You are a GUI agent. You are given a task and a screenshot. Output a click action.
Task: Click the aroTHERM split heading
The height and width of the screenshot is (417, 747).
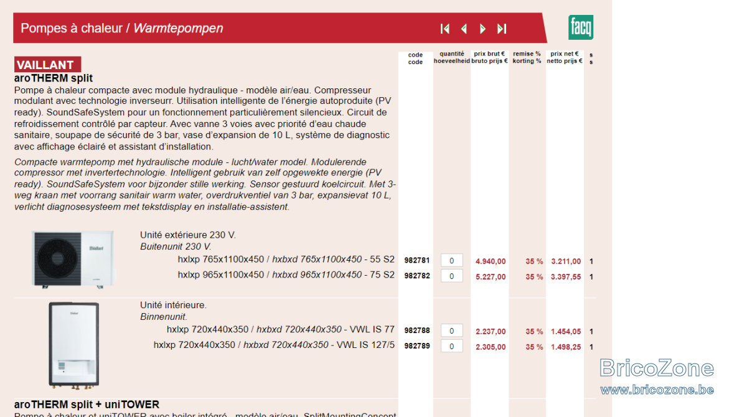(54, 78)
